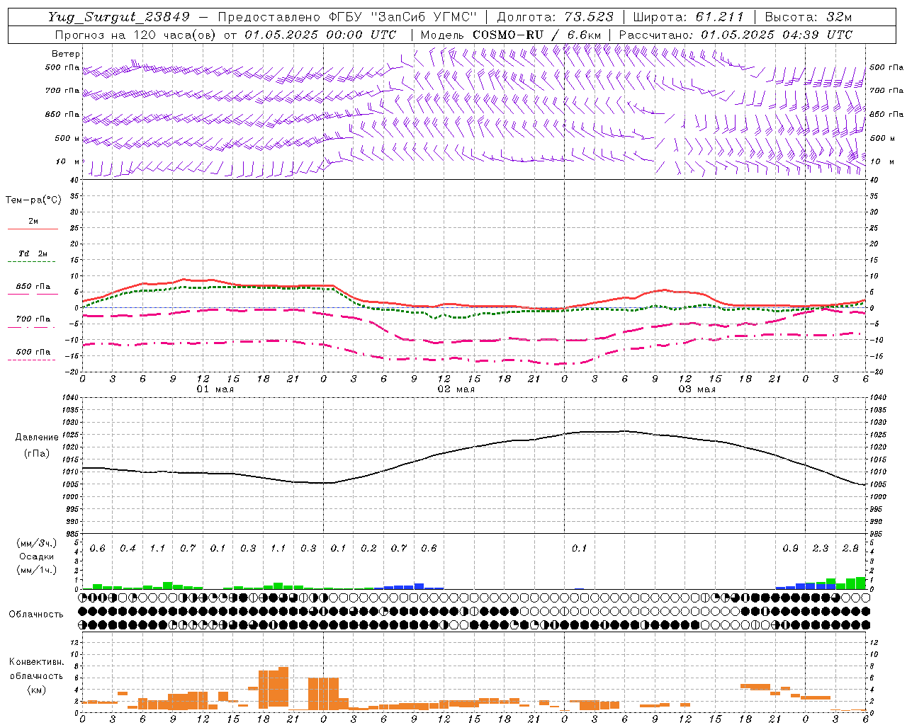
Task: Click the 03 мая date label
Action: tap(697, 389)
